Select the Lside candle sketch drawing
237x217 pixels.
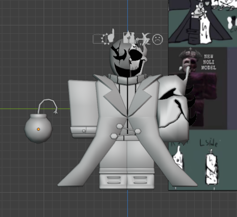[x=212, y=169]
